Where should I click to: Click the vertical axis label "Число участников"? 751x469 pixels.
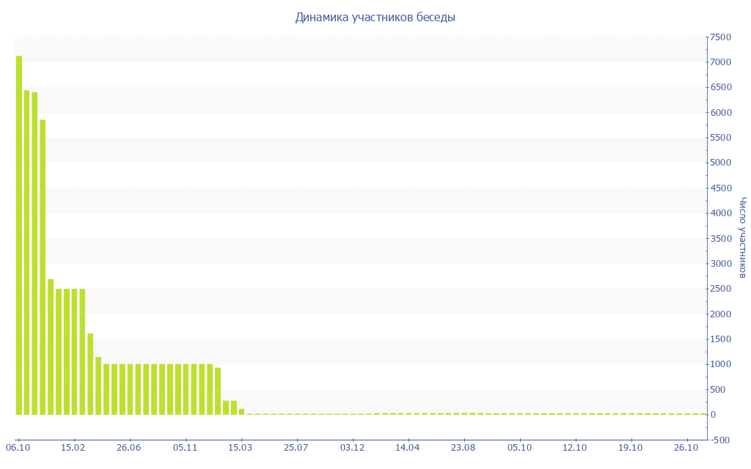pos(743,237)
